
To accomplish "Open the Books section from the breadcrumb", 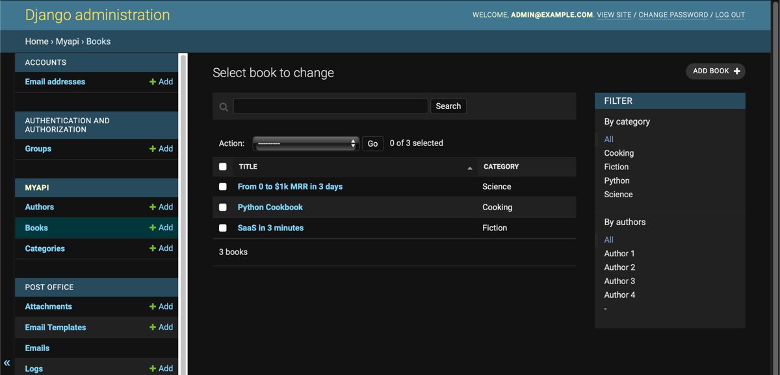I will click(99, 41).
